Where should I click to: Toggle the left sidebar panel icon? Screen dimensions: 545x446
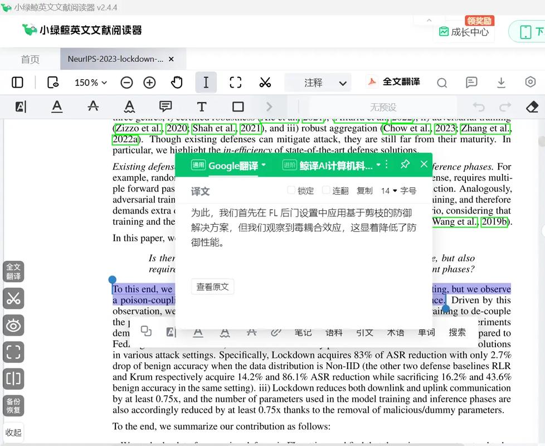click(x=17, y=83)
